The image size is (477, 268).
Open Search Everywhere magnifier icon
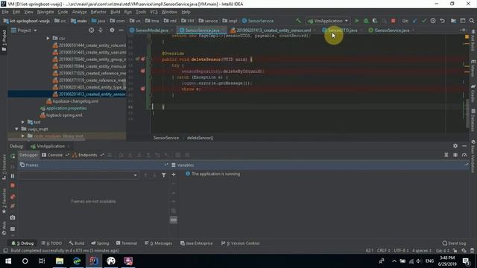[472, 21]
